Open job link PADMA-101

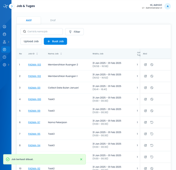34,88
